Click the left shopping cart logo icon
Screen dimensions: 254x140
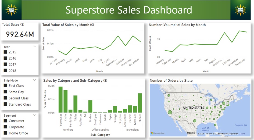pos(11,10)
